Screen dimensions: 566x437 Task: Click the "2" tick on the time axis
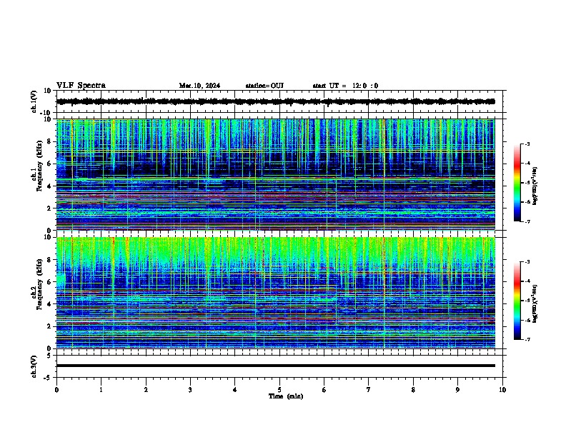pyautogui.click(x=146, y=390)
